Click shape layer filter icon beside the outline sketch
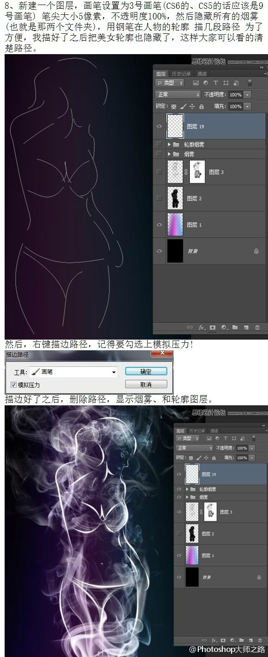This screenshot has width=268, height=657. 226,83
